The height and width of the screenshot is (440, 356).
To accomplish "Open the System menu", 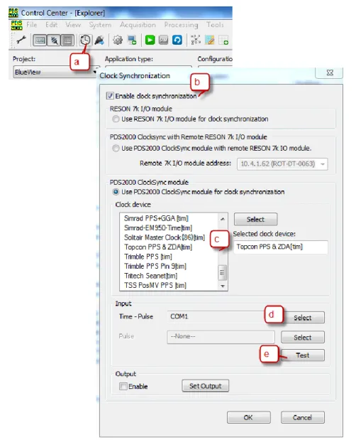I will (100, 25).
